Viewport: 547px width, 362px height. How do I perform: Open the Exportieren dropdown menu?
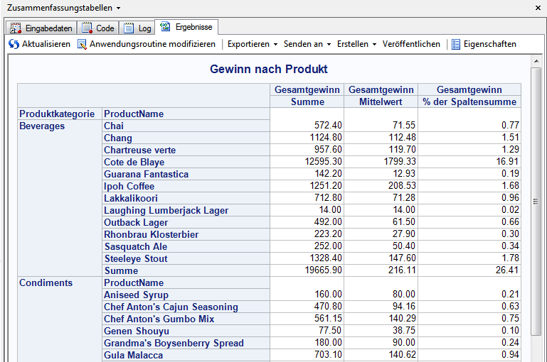(x=253, y=44)
